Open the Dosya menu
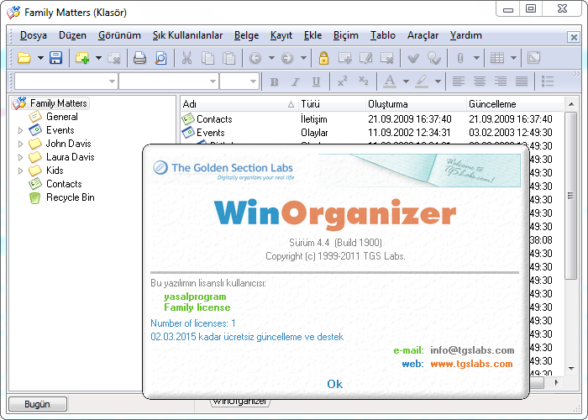This screenshot has width=588, height=420. point(34,35)
